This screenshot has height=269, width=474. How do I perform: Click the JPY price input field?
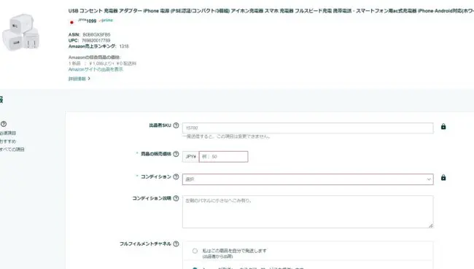(223, 157)
